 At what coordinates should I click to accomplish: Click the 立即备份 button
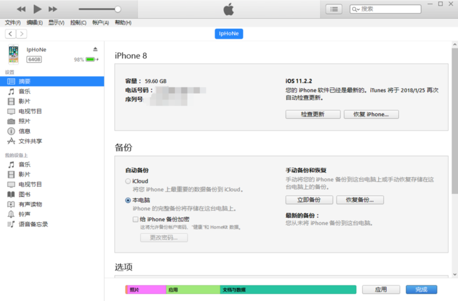pyautogui.click(x=309, y=200)
